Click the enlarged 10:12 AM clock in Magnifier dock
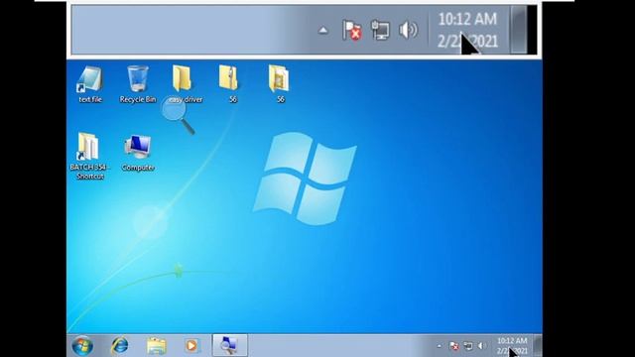635x357 pixels. (x=467, y=30)
